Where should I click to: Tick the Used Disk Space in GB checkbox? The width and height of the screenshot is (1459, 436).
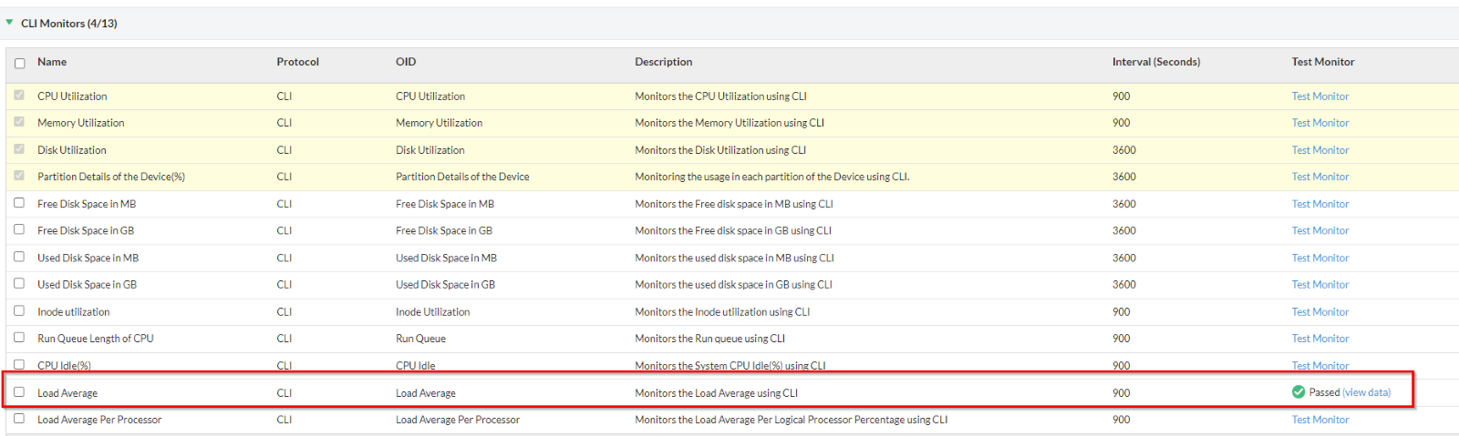(19, 284)
